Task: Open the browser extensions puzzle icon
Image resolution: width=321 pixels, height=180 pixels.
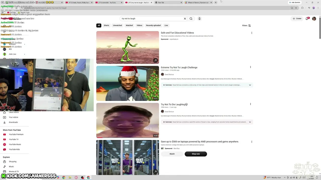Action: 302,8
